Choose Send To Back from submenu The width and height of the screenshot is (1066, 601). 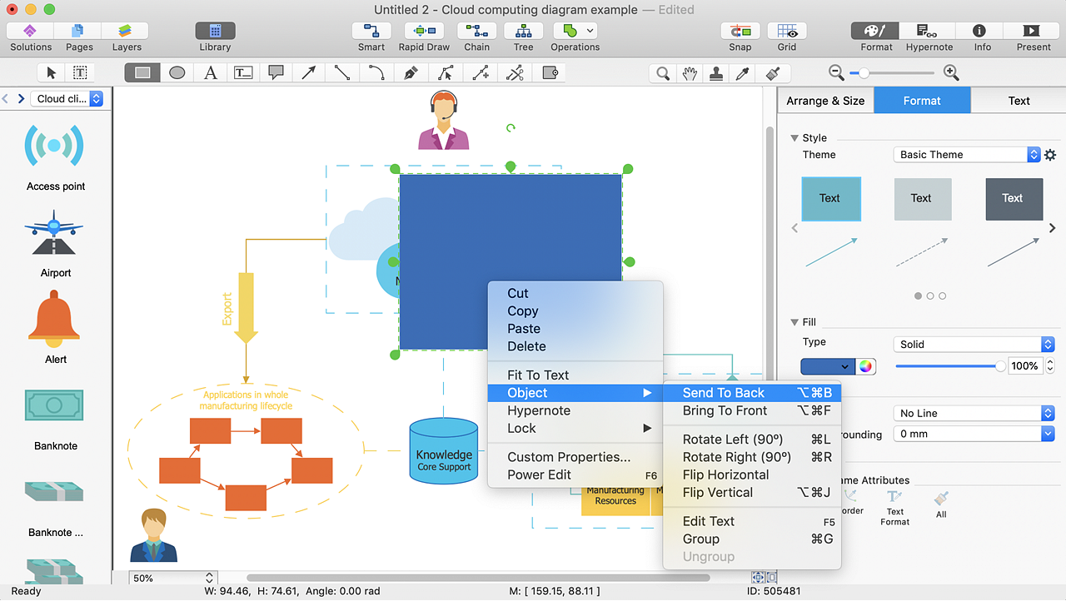tap(723, 393)
